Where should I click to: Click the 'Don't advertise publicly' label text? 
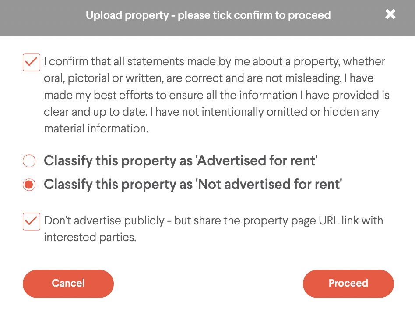[x=213, y=229]
